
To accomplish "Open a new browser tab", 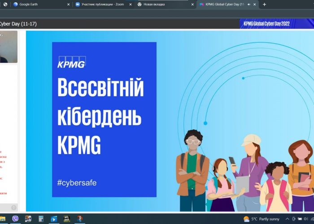I will tap(264, 4).
